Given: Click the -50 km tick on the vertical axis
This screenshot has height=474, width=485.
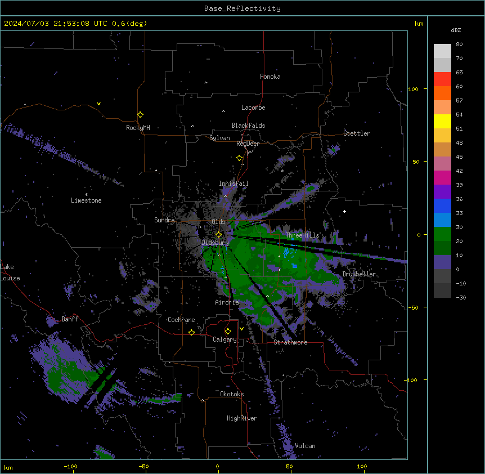Looking at the screenshot, I should [413, 307].
